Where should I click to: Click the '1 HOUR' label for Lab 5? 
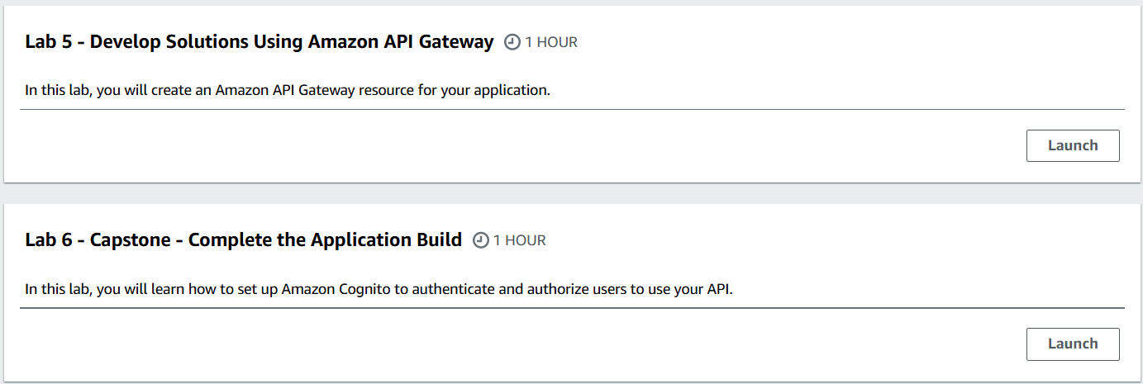[551, 42]
